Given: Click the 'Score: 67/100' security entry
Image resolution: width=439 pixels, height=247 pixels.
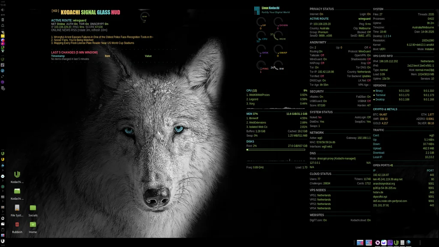Looking at the screenshot, I should (318, 105).
